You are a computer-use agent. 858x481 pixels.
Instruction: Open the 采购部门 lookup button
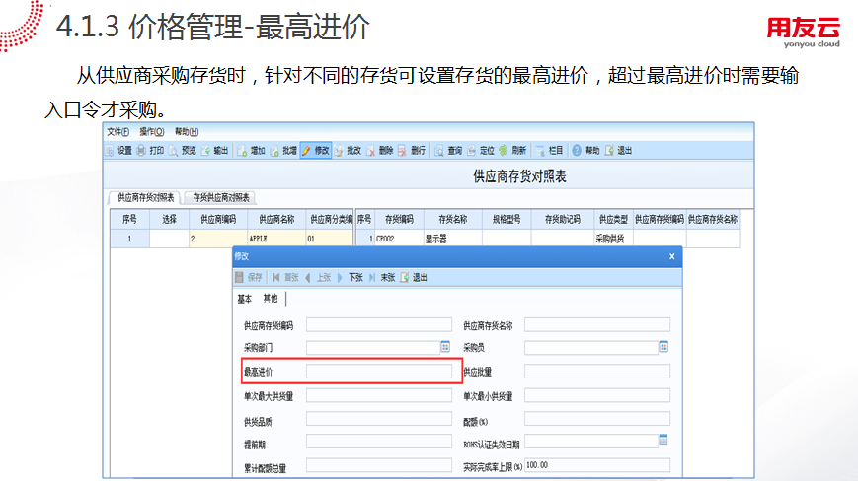pos(444,347)
